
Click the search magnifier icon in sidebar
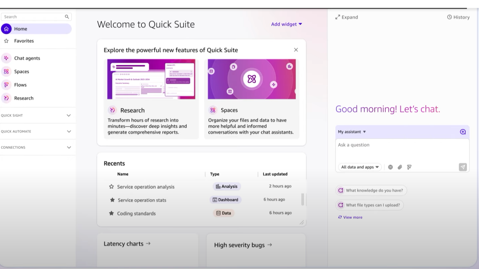coord(67,17)
